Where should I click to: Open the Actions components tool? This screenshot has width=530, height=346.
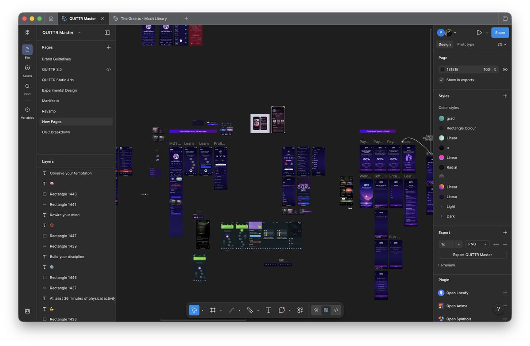300,310
